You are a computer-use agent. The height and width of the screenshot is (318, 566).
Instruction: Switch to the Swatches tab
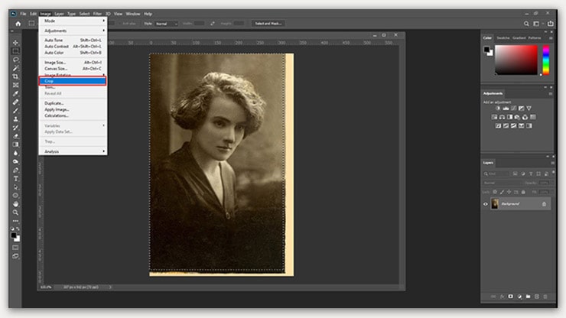[x=503, y=37]
